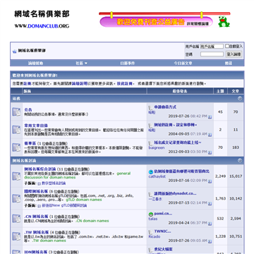Tick the 自動登入 remember-me checkbox
The width and height of the screenshot is (254, 254).
pos(227,46)
